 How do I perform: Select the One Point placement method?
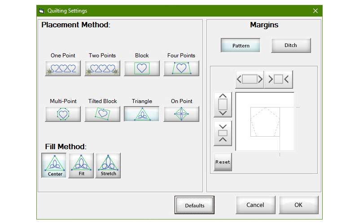(63, 69)
